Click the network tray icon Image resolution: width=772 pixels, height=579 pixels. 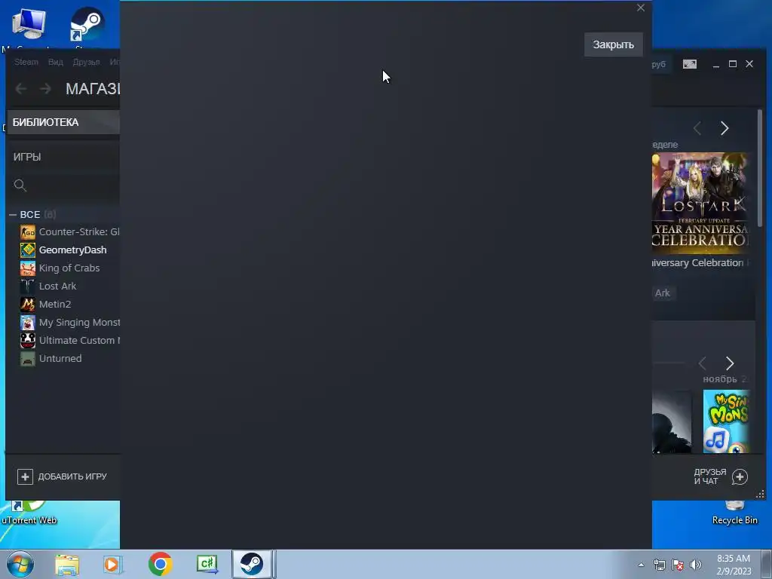(659, 565)
